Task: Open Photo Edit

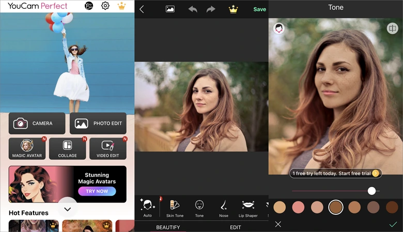Action: (98, 123)
